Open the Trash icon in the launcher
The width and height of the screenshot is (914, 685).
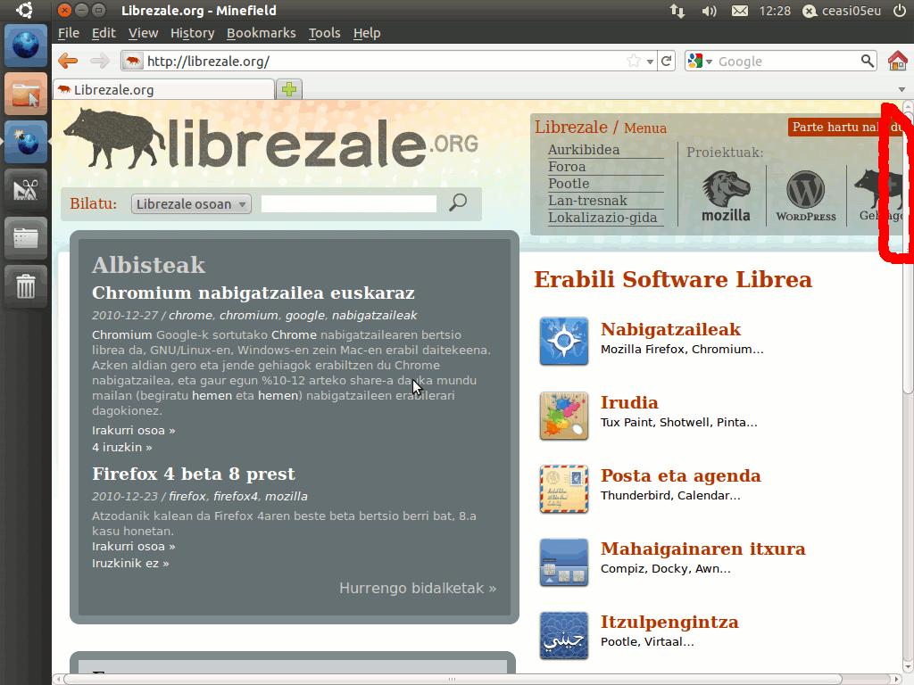pos(26,285)
